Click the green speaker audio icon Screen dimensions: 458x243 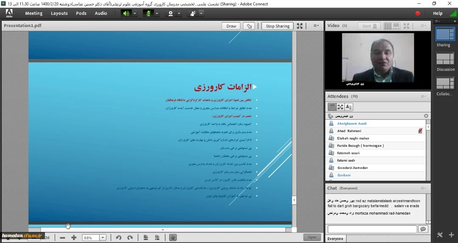point(126,14)
